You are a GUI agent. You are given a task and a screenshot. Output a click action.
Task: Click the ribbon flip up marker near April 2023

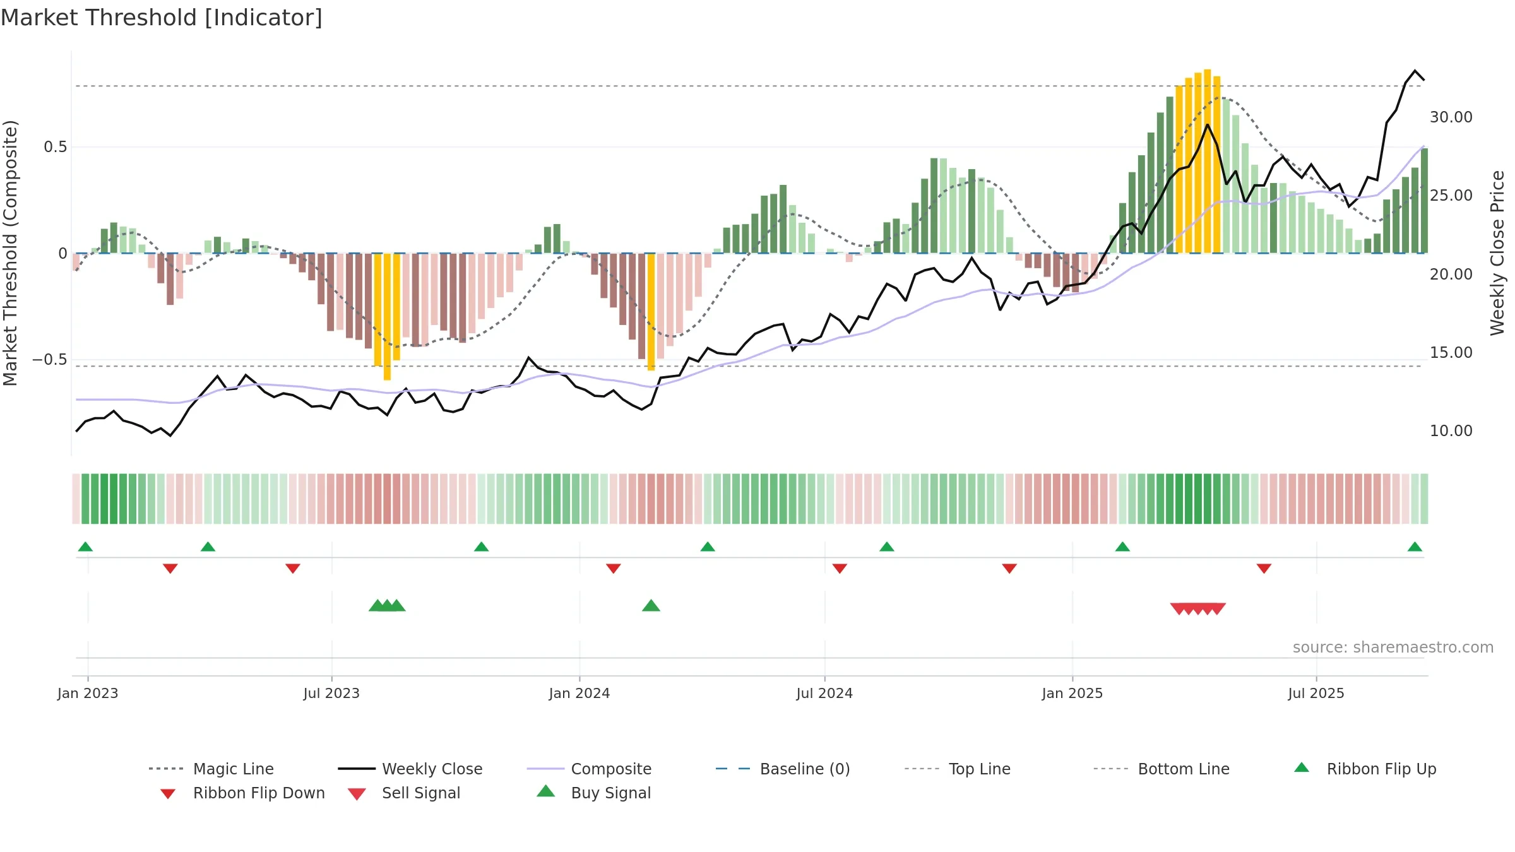click(208, 547)
